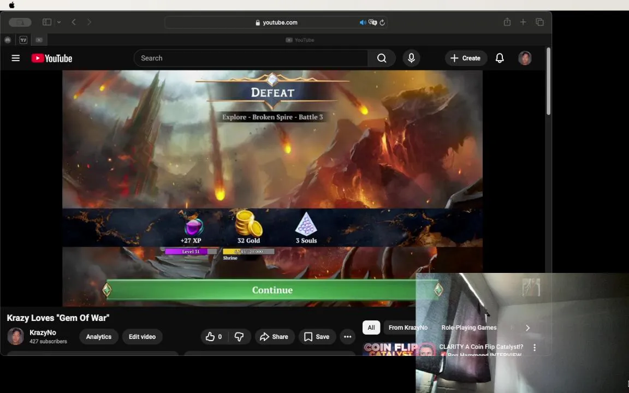Switch to the first pinned tab

click(x=8, y=40)
